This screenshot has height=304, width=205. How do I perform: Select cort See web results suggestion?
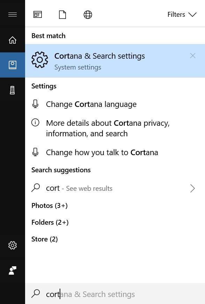115,188
